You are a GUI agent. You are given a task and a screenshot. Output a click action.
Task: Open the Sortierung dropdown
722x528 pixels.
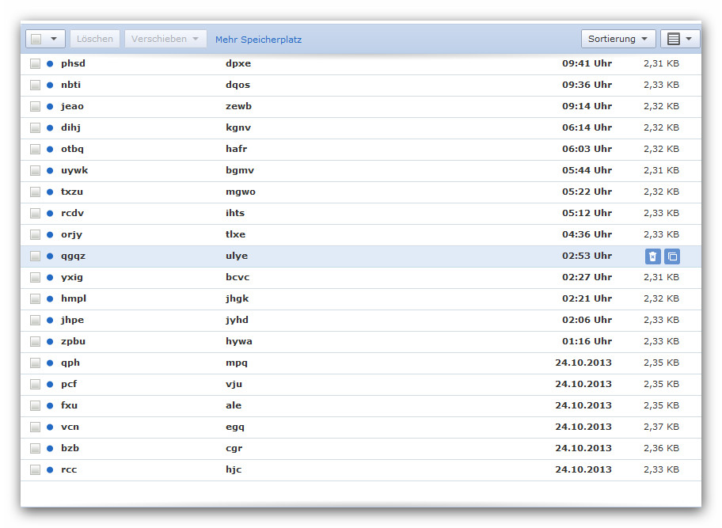point(618,39)
